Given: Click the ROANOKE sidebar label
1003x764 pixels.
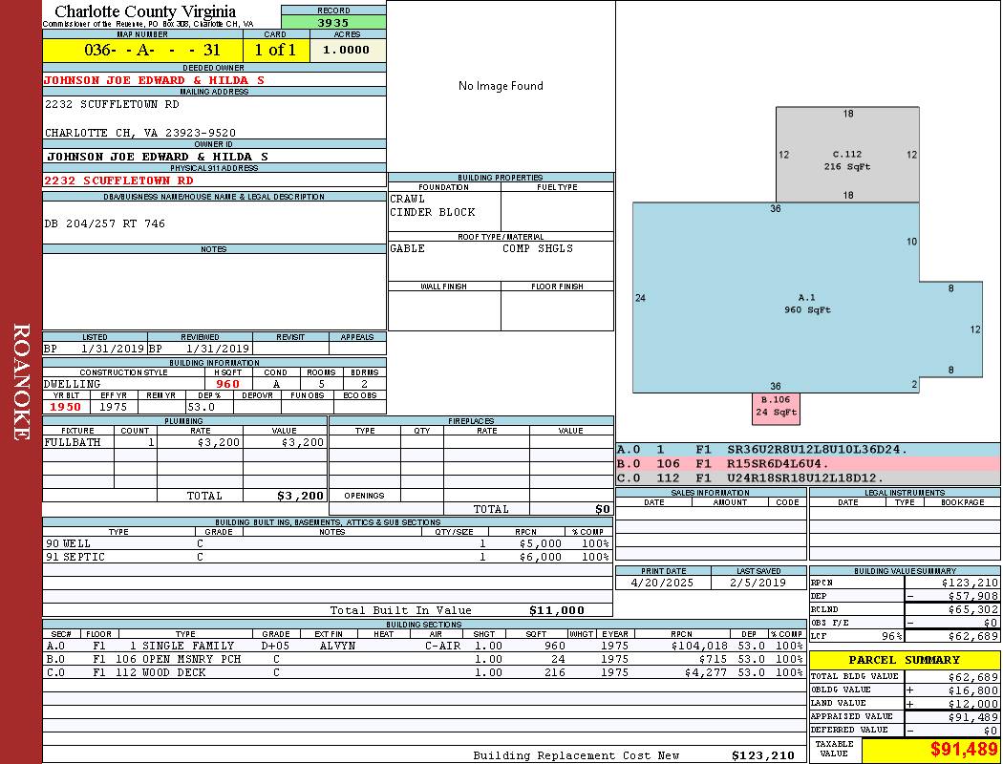Looking at the screenshot, I should pyautogui.click(x=21, y=382).
